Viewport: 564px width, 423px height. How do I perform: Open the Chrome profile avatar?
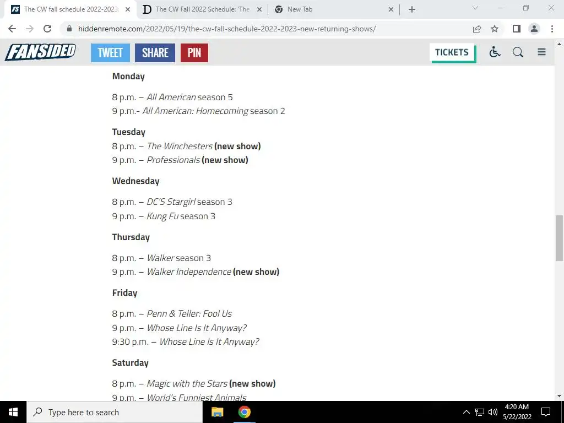click(x=534, y=29)
